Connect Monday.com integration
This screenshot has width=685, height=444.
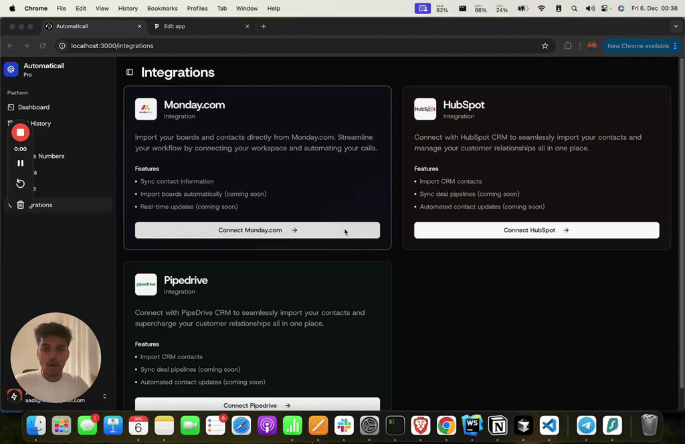point(258,230)
